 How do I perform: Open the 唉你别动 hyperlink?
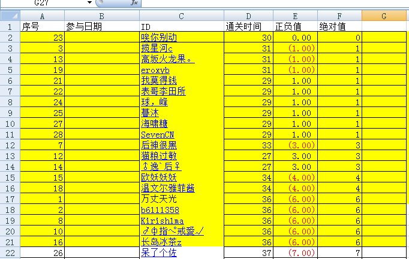point(159,38)
